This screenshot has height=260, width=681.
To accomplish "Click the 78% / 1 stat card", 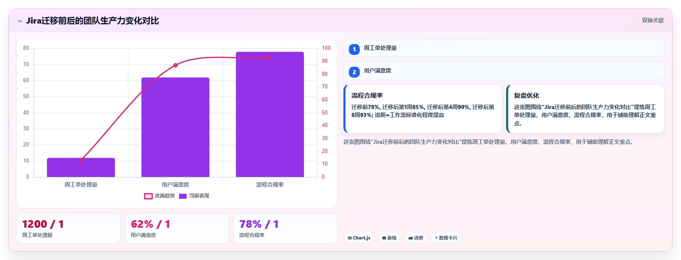I will click(x=285, y=228).
